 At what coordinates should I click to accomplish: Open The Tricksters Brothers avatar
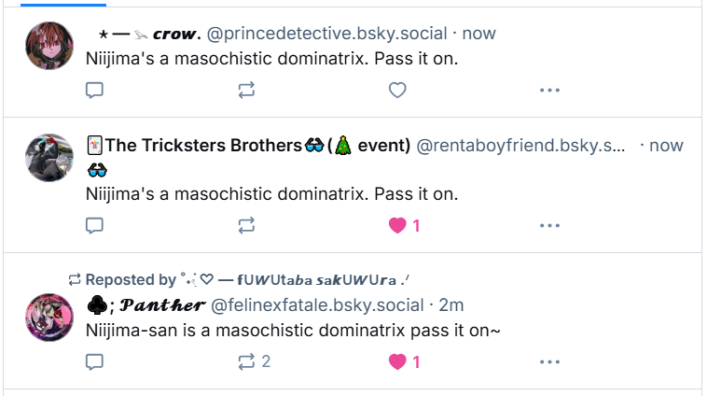[49, 157]
